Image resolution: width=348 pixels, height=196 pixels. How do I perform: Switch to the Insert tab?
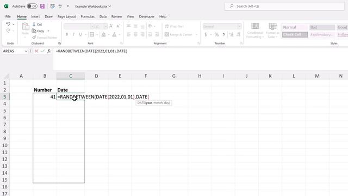click(x=35, y=16)
